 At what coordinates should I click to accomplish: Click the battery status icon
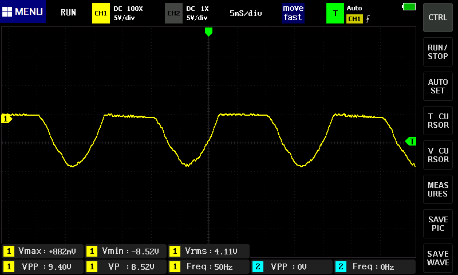(x=409, y=6)
